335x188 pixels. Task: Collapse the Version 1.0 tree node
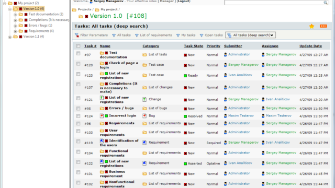pyautogui.click(x=10, y=9)
